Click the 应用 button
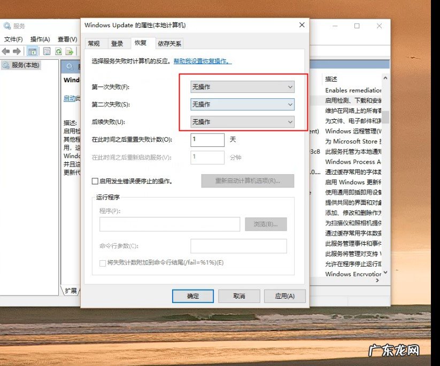This screenshot has width=440, height=366. [x=284, y=295]
